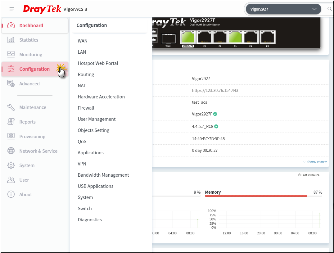Image resolution: width=334 pixels, height=253 pixels.
Task: Select VPN from the Configuration submenu
Action: (x=82, y=164)
